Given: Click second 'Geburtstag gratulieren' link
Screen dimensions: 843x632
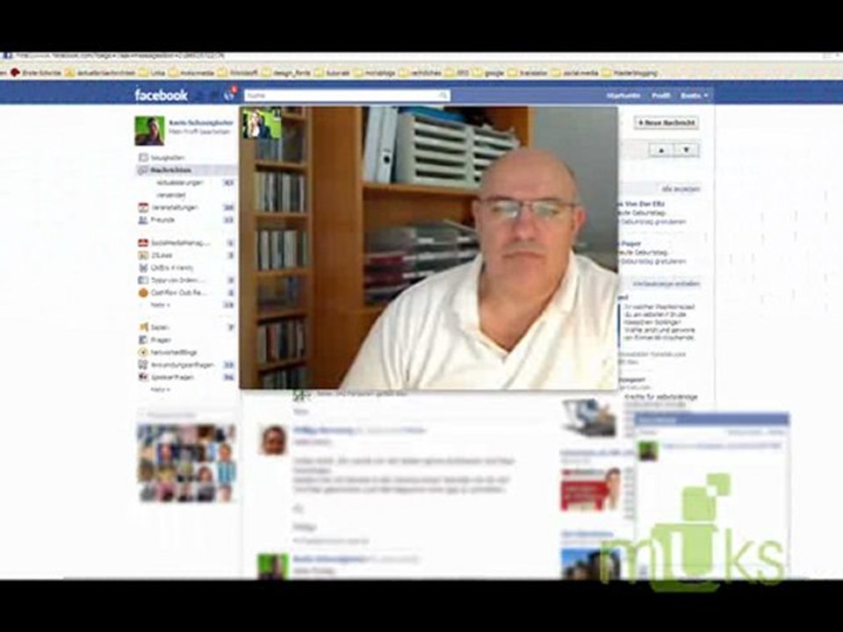Looking at the screenshot, I should point(653,262).
